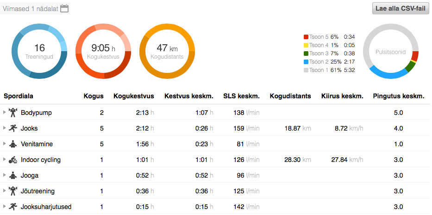This screenshot has width=432, height=215.
Task: Click the Venitamine stretching icon
Action: coord(13,144)
